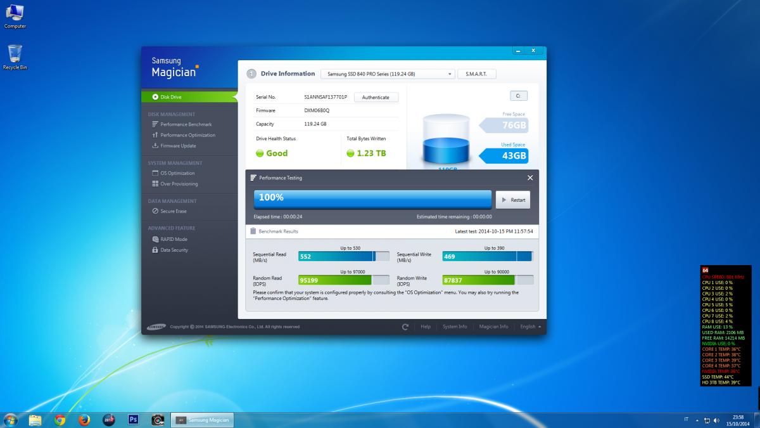760x428 pixels.
Task: Click the Samsung logo in the footer
Action: tap(156, 327)
